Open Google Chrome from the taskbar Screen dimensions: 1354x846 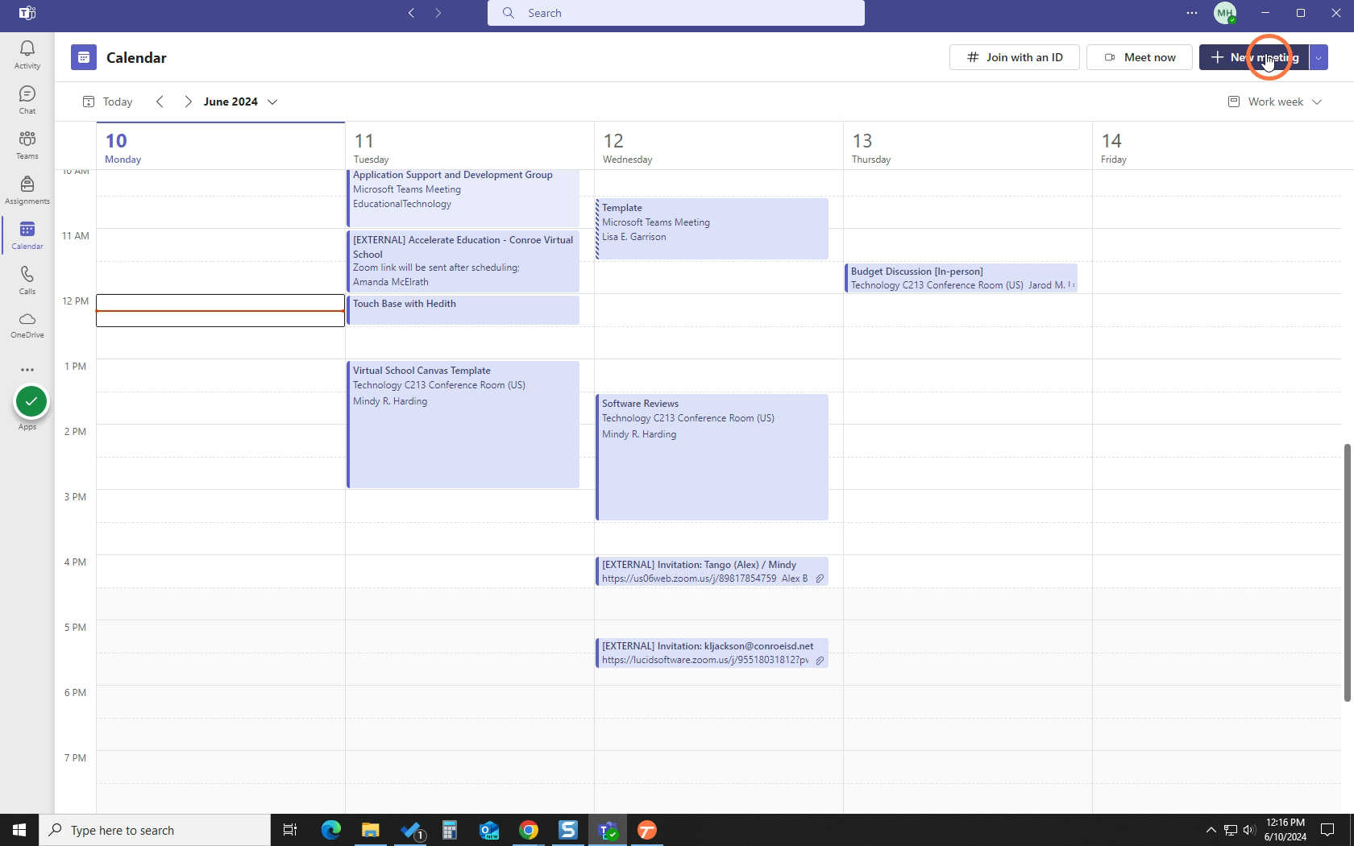[529, 830]
